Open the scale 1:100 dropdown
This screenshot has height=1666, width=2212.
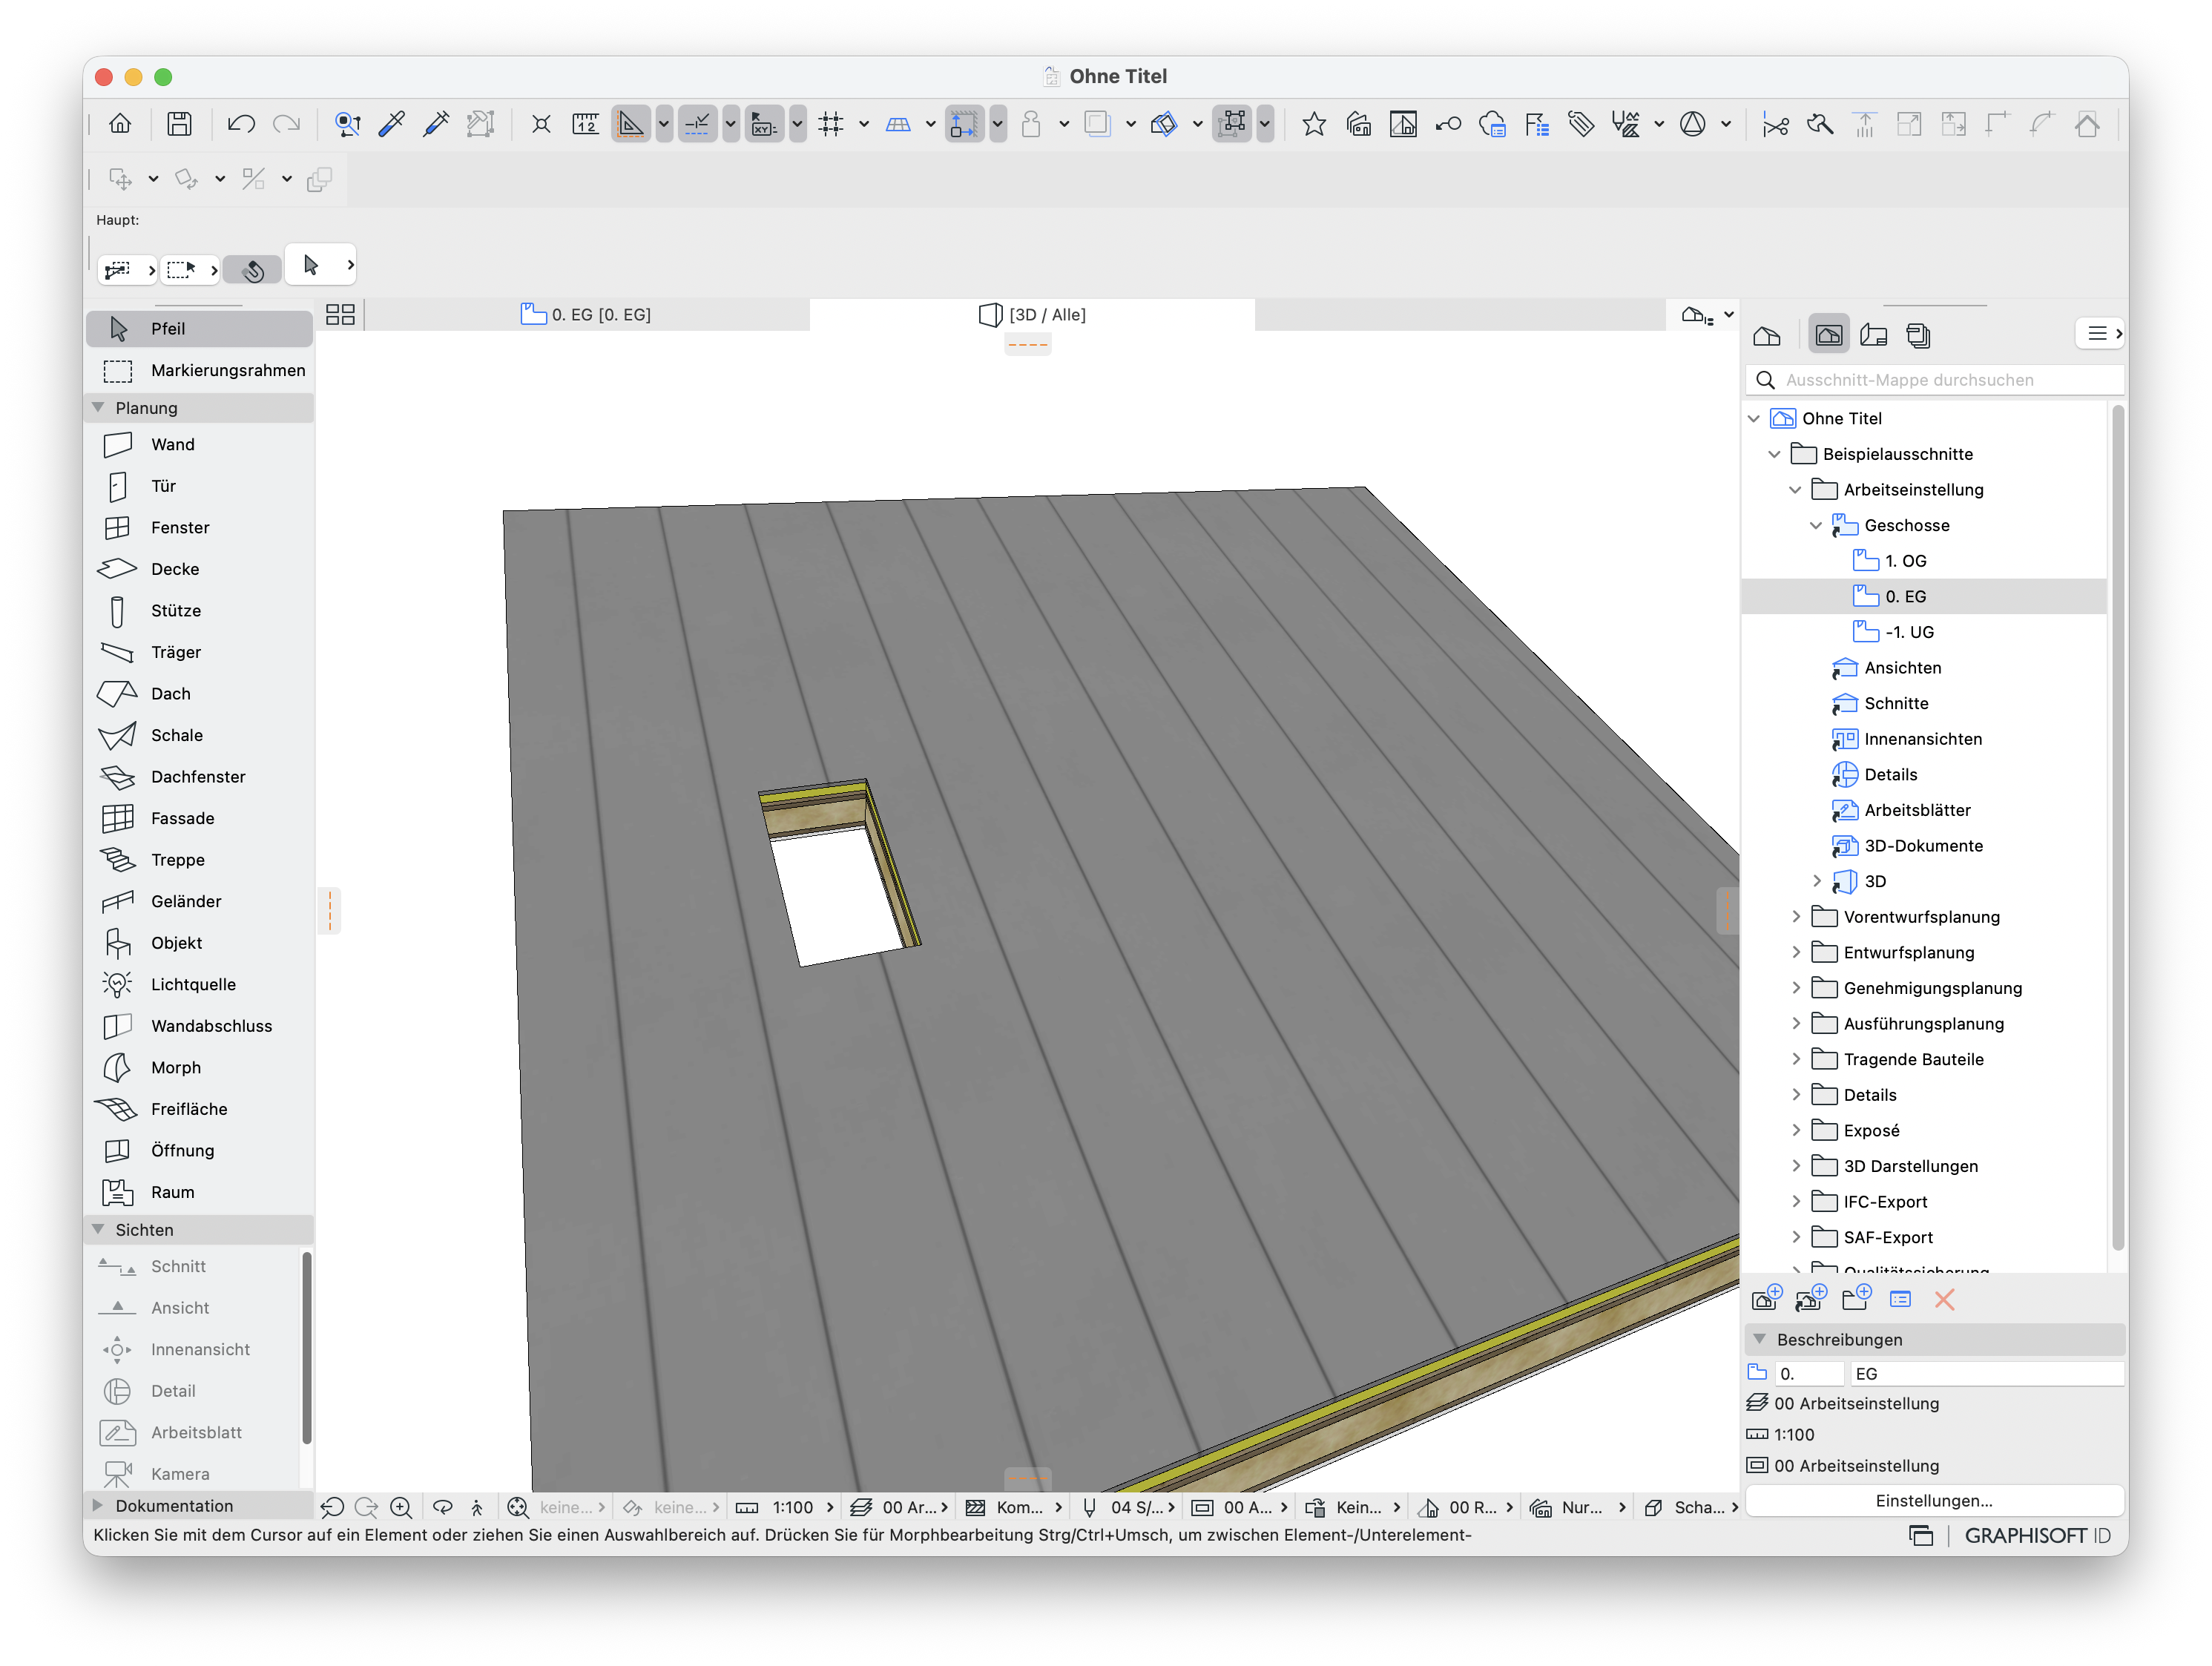pyautogui.click(x=786, y=1507)
